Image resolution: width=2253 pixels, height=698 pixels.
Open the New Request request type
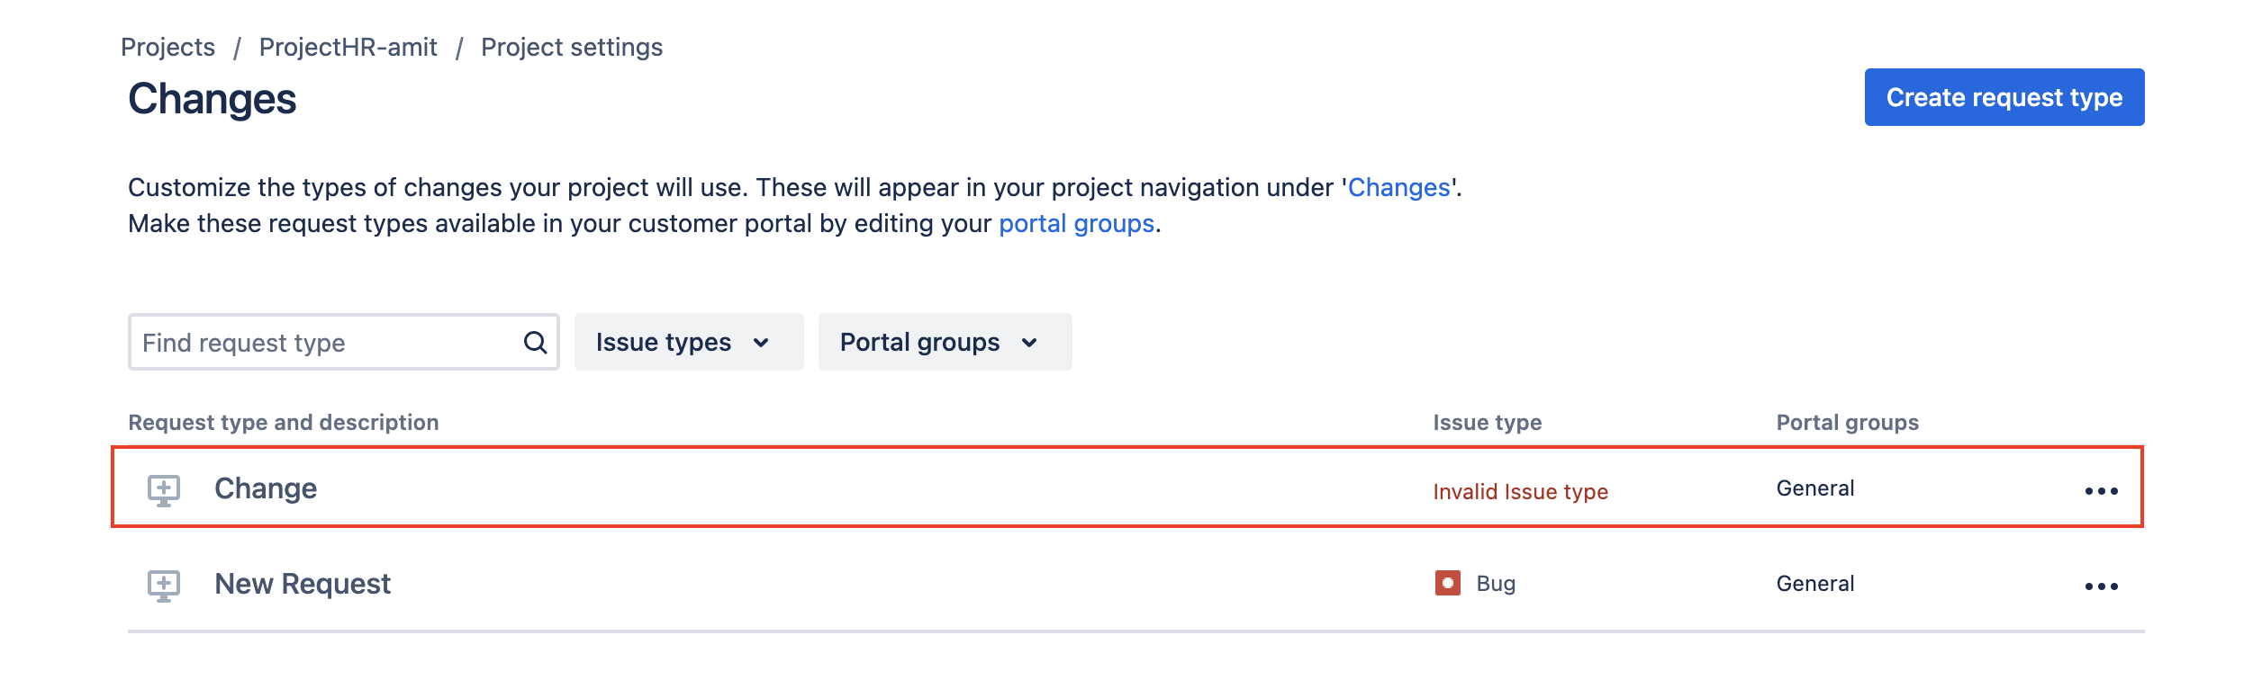(303, 584)
